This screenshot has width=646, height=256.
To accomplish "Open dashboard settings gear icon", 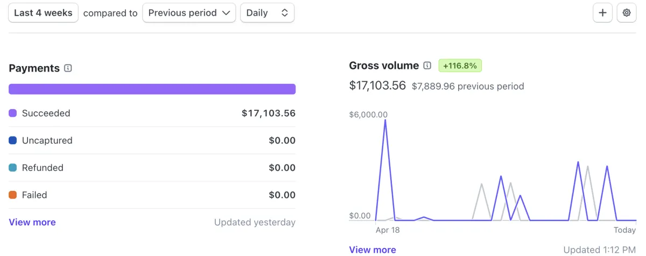I will click(x=627, y=13).
